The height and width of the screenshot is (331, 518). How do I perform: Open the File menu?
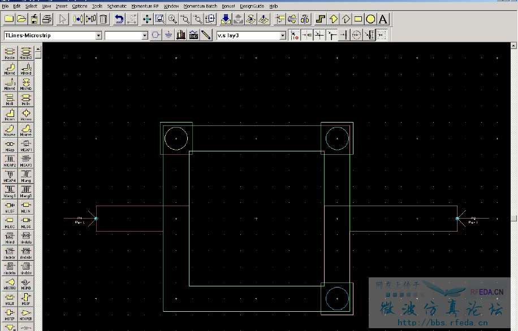5,6
